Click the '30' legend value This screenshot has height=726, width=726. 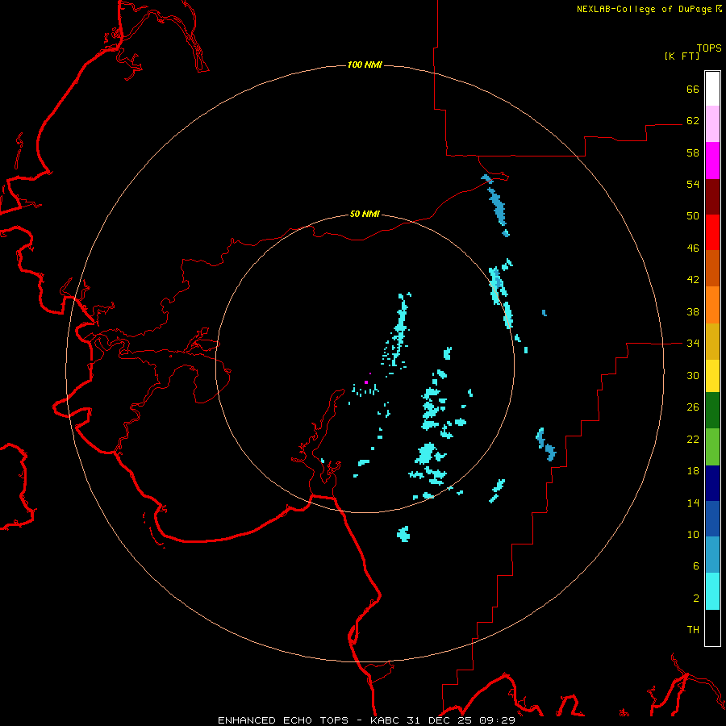pos(693,375)
